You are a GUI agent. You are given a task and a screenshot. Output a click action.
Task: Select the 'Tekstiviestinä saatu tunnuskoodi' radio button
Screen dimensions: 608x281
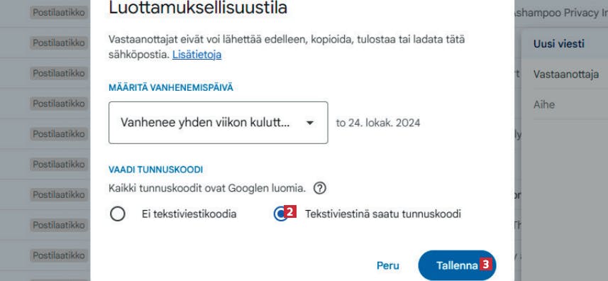(x=280, y=214)
